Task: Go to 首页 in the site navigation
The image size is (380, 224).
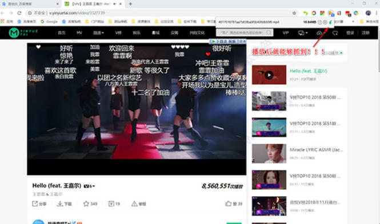Action: [62, 32]
